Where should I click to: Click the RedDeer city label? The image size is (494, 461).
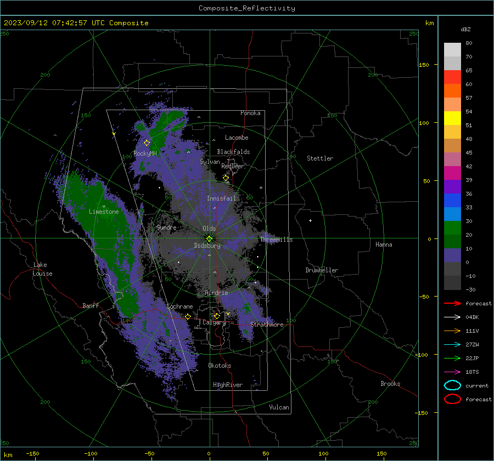point(233,166)
